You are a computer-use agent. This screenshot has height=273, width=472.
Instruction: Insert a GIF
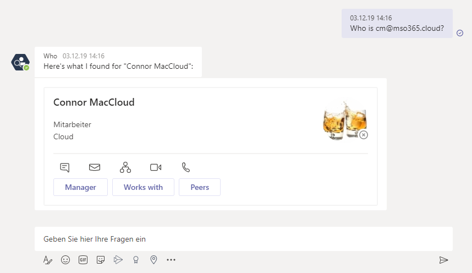click(83, 260)
